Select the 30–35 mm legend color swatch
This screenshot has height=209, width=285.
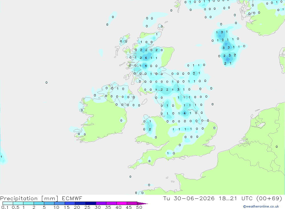(101, 203)
